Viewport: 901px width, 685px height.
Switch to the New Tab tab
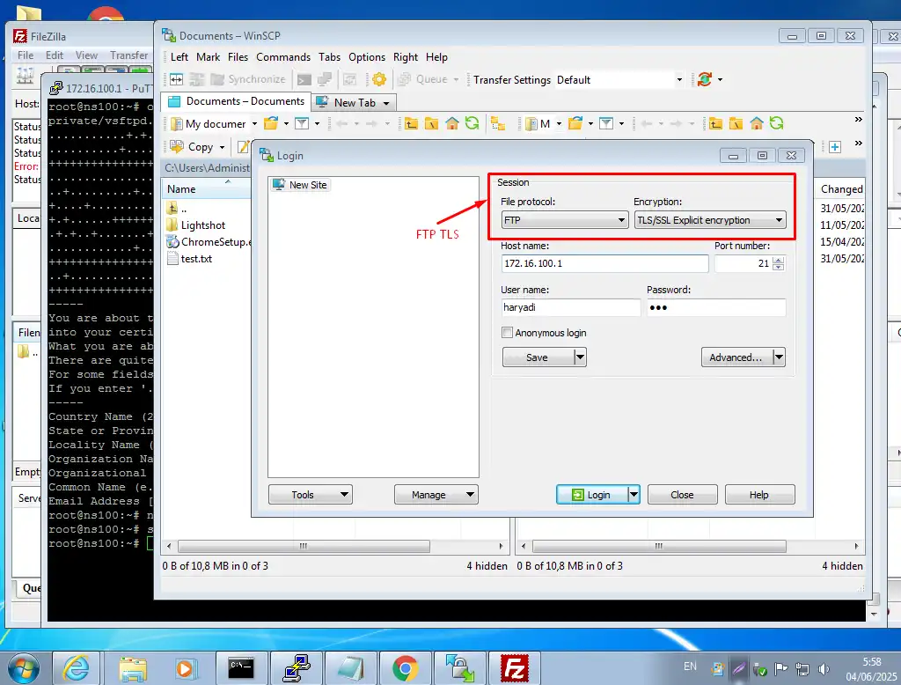point(355,102)
